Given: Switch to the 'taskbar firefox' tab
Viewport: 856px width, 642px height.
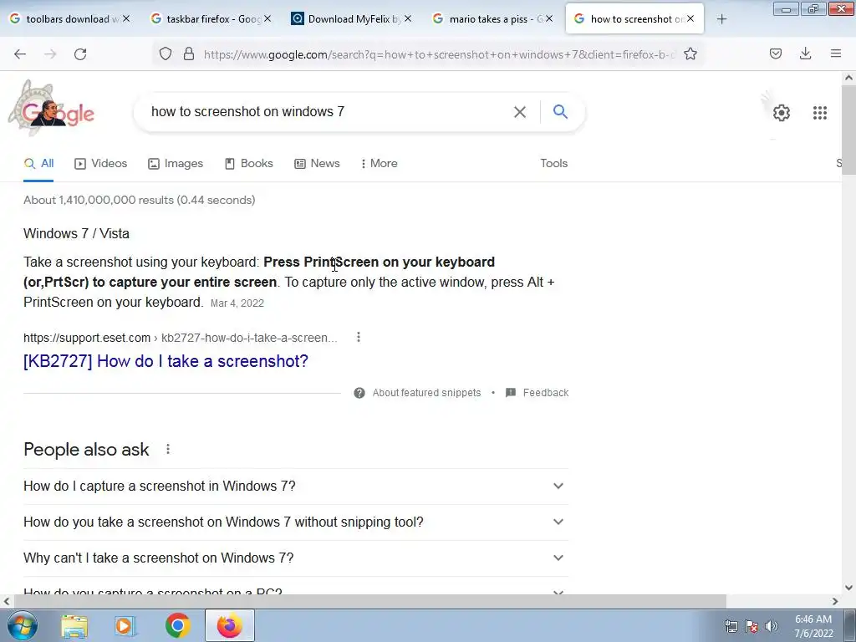Looking at the screenshot, I should click(210, 19).
